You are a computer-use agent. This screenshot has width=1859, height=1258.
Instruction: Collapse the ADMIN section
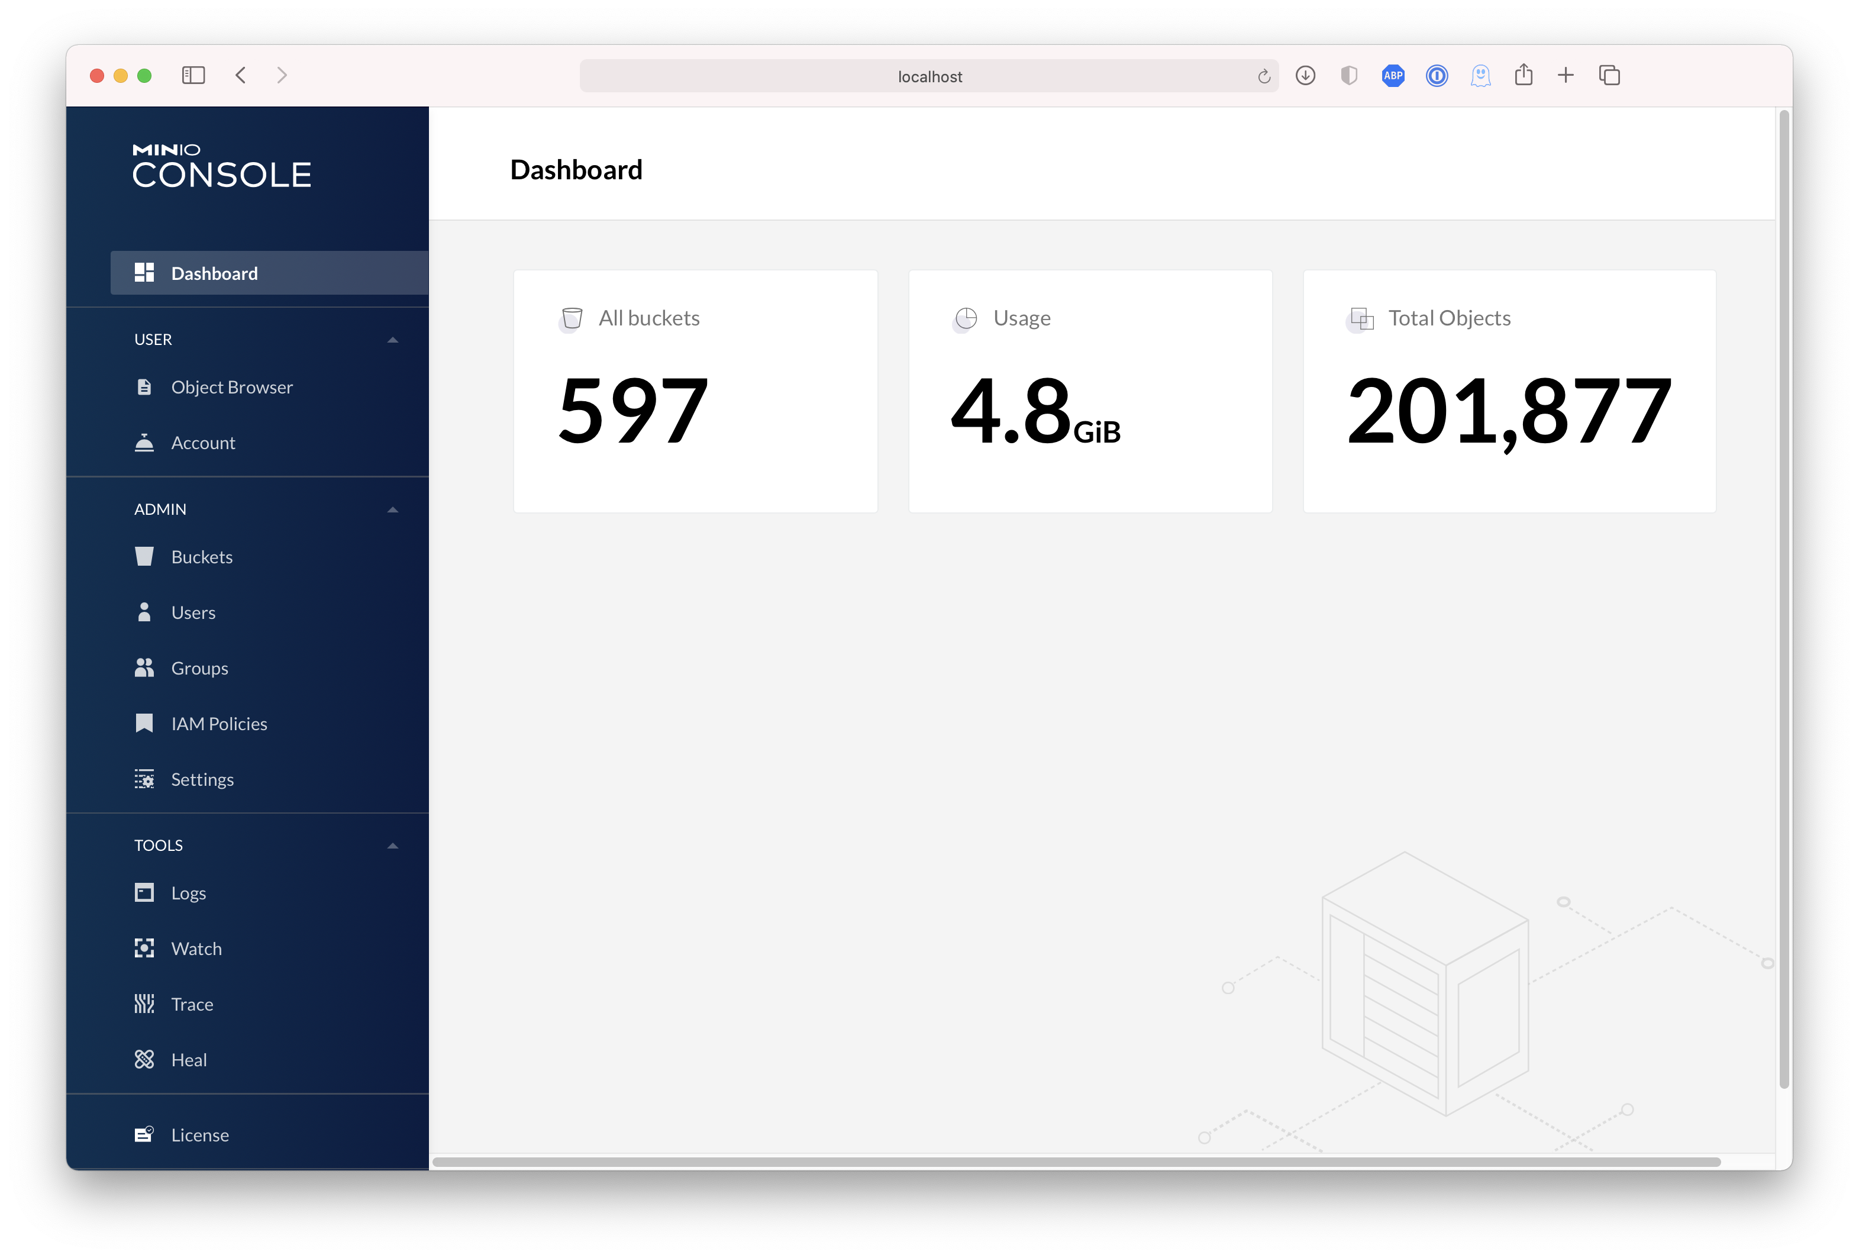tap(393, 509)
